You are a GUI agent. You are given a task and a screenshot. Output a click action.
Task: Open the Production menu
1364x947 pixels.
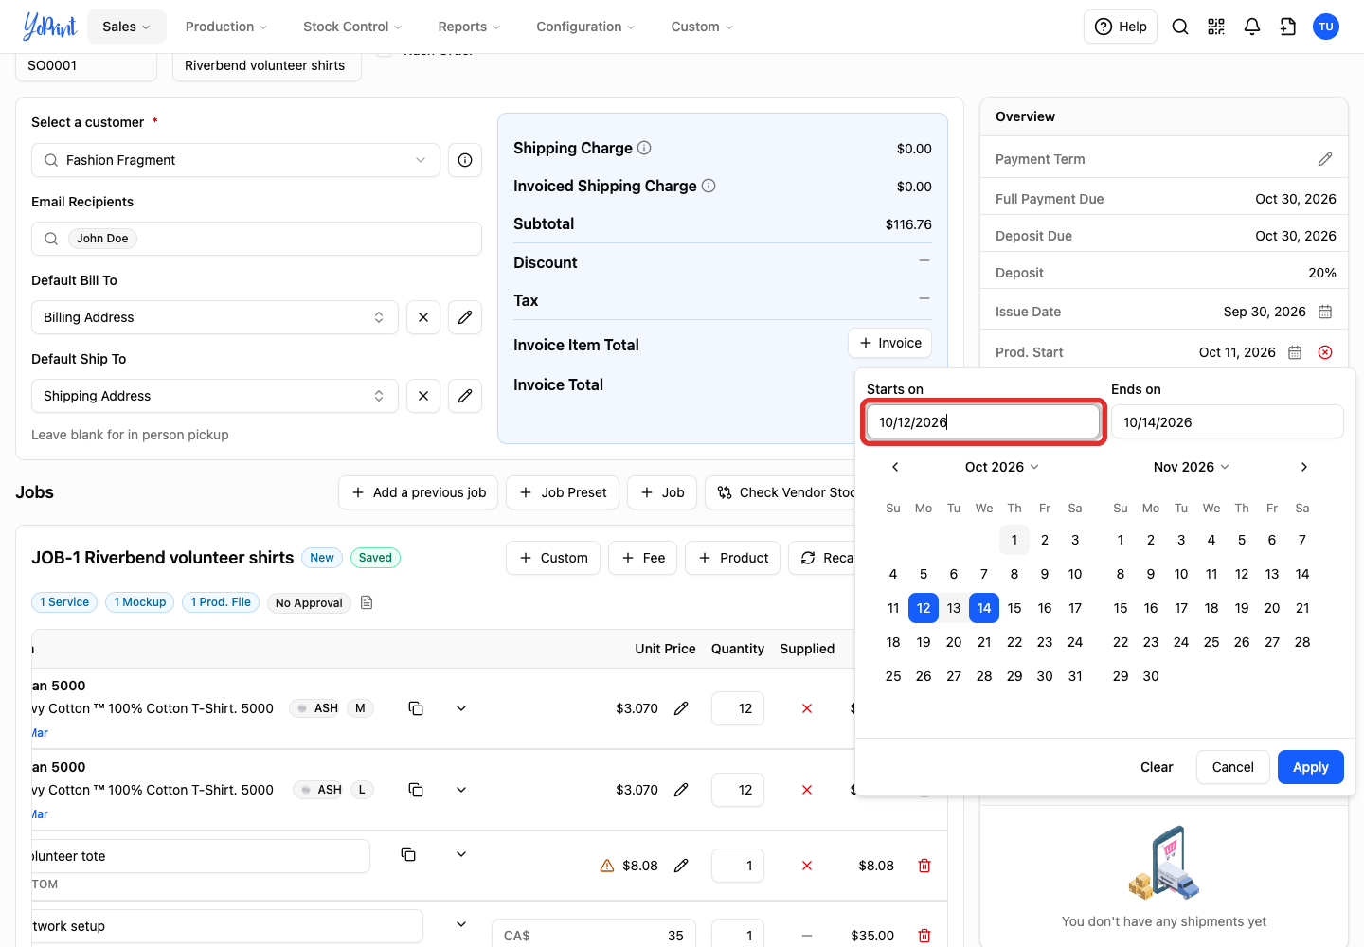tap(226, 27)
